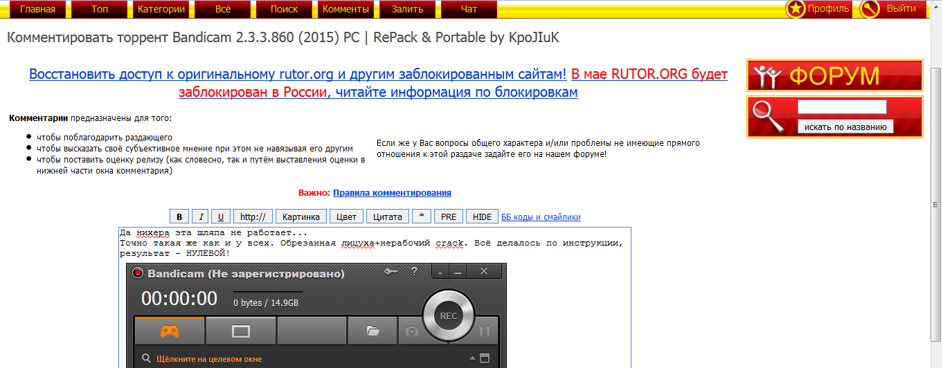Click the 0 bytes / 14.9GB text

click(x=266, y=303)
